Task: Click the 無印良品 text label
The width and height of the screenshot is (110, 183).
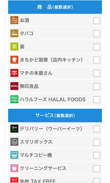Action: [29, 86]
